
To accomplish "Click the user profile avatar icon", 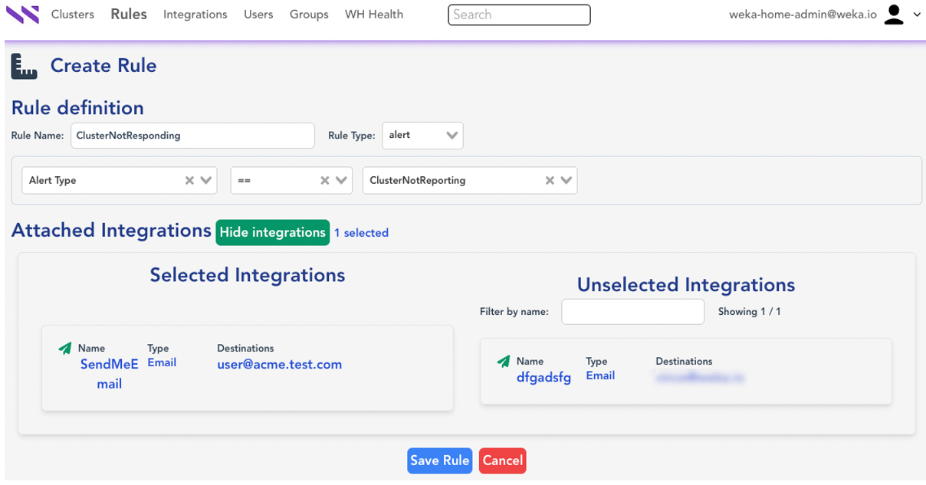I will pyautogui.click(x=894, y=15).
